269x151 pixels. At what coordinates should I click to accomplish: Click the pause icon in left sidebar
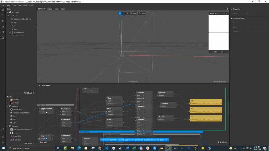[x=3, y=21]
